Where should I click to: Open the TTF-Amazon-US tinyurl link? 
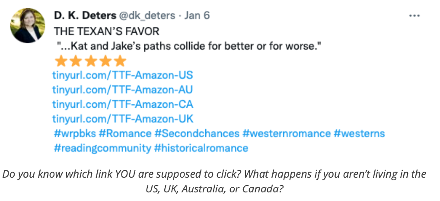click(122, 75)
